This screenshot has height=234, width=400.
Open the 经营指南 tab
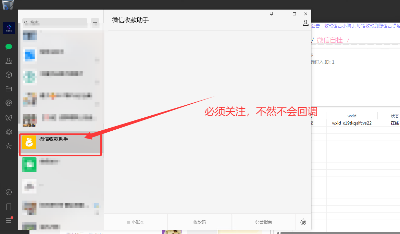pos(264,222)
